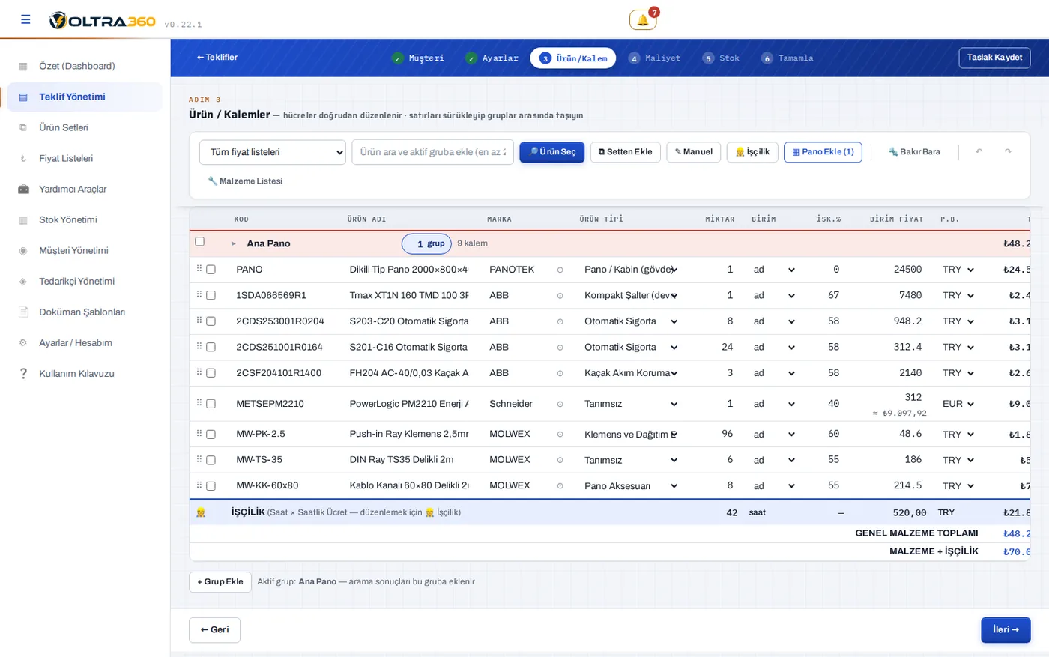Image resolution: width=1049 pixels, height=657 pixels.
Task: Select the 2CSF204101R1400 row checkbox
Action: [211, 373]
